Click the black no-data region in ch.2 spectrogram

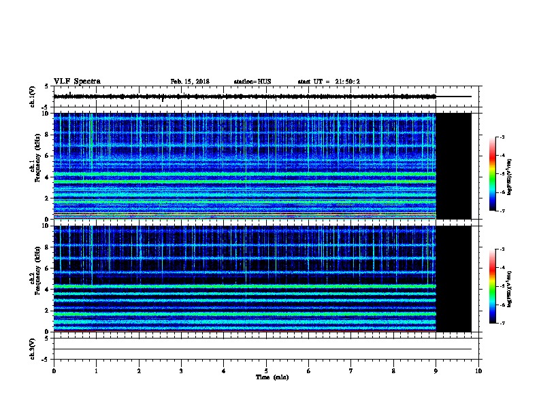pyautogui.click(x=454, y=279)
